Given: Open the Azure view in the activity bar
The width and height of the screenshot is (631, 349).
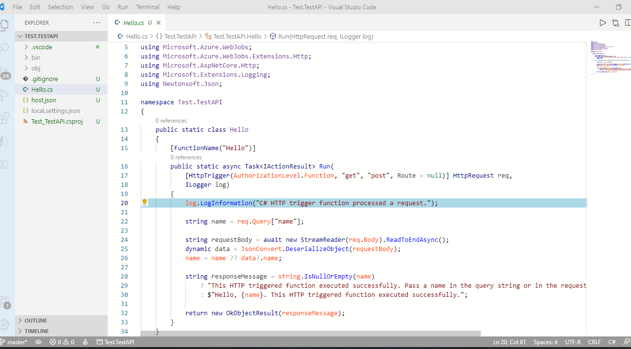Looking at the screenshot, I should click(x=4, y=141).
